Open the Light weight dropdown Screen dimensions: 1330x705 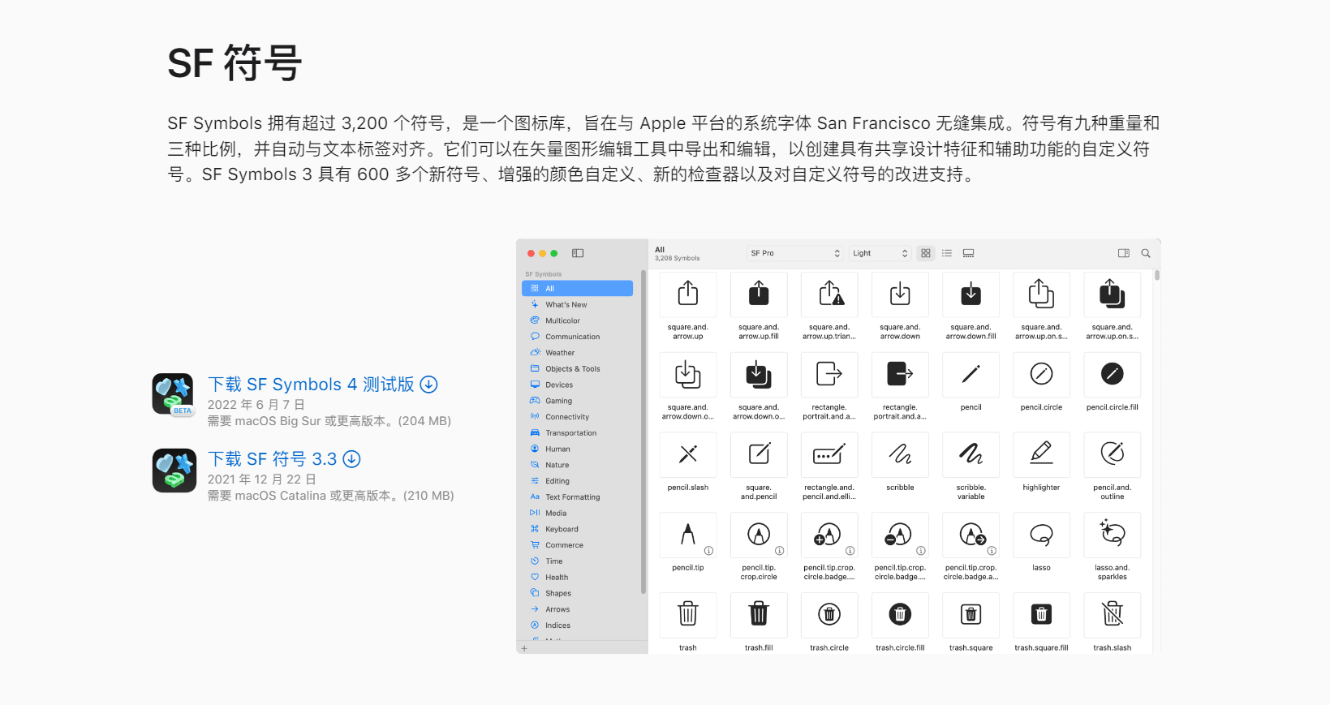(x=880, y=253)
